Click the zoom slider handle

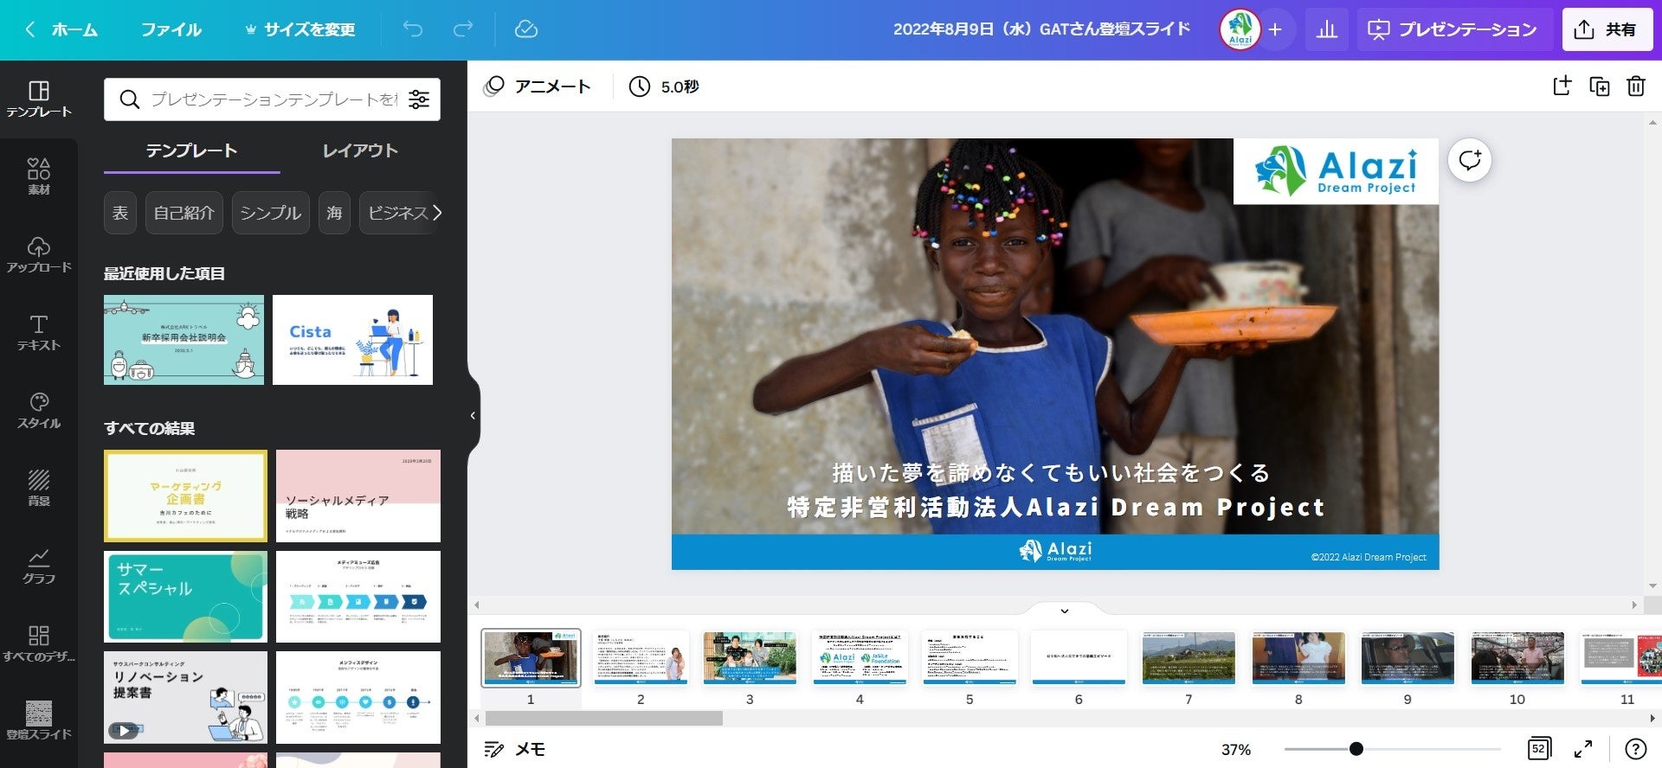click(1356, 749)
